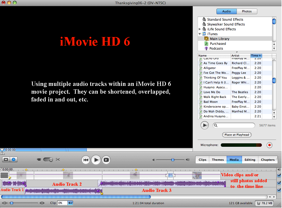Click song list scroll down arrow
The width and height of the screenshot is (282, 208).
point(274,117)
